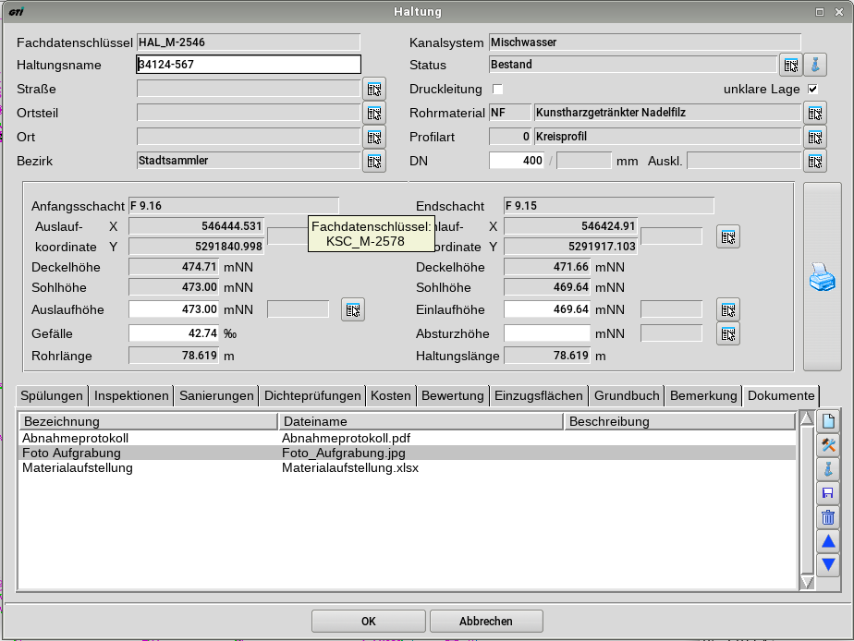
Task: Open the Bezirk selection list button
Action: click(x=373, y=161)
